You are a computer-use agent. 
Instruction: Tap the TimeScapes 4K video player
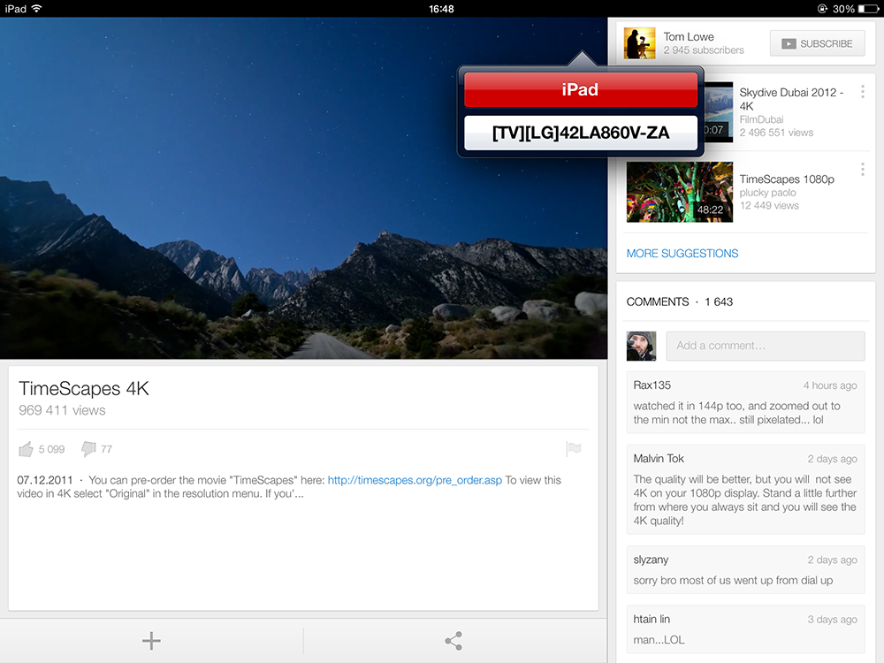click(x=303, y=188)
